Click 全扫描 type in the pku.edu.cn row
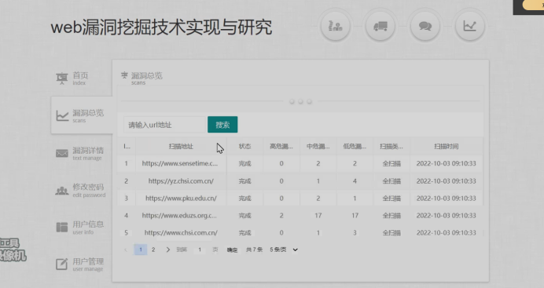Image resolution: width=544 pixels, height=288 pixels. (x=391, y=199)
